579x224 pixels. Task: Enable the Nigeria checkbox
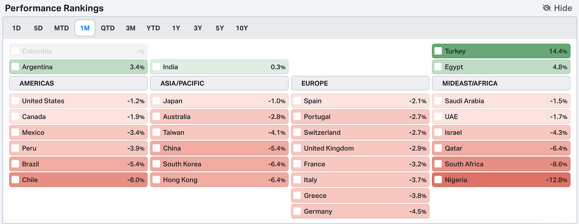(x=438, y=180)
